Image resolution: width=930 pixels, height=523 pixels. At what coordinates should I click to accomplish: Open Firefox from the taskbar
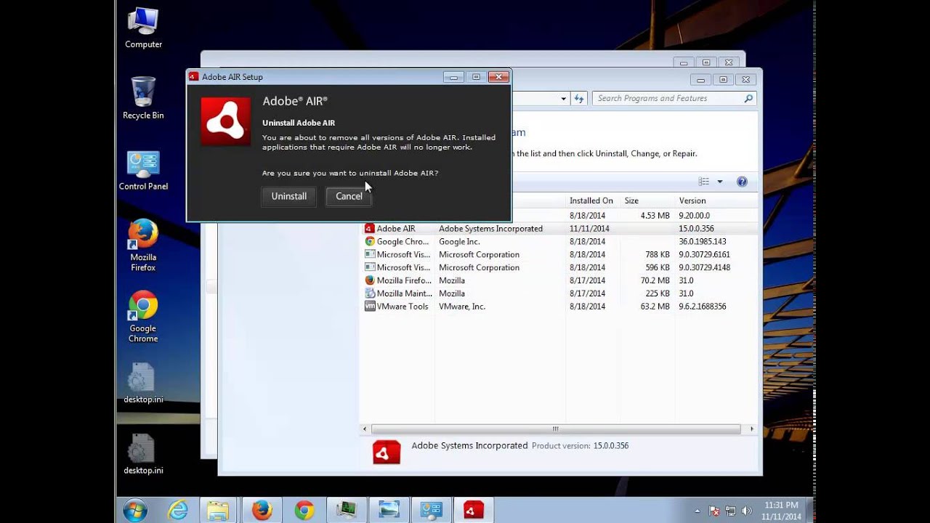(x=262, y=510)
